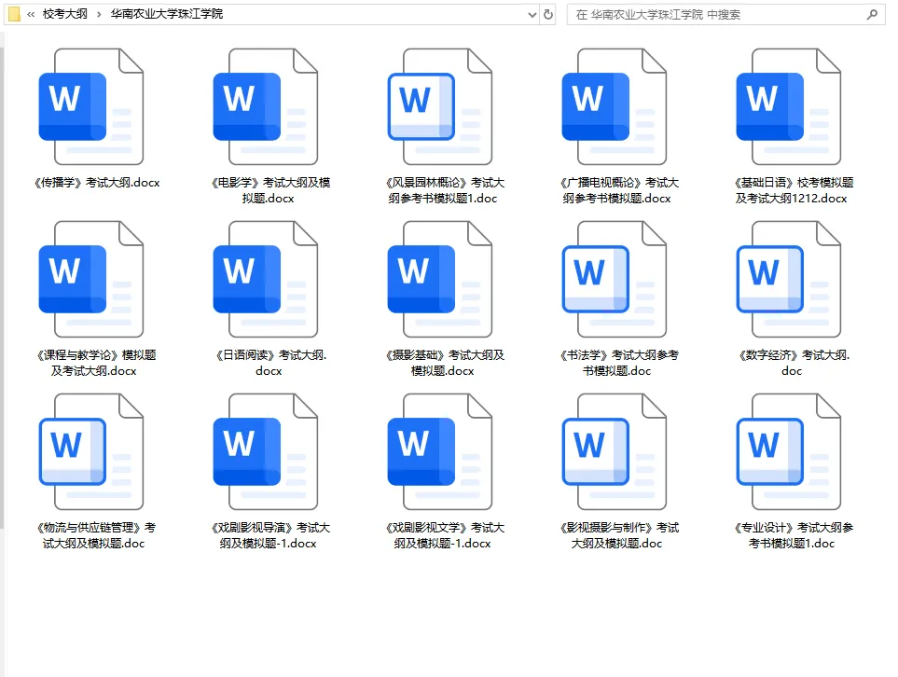Select the 《电影学》考试大纲及模拟题.docx Word icon

coord(266,106)
